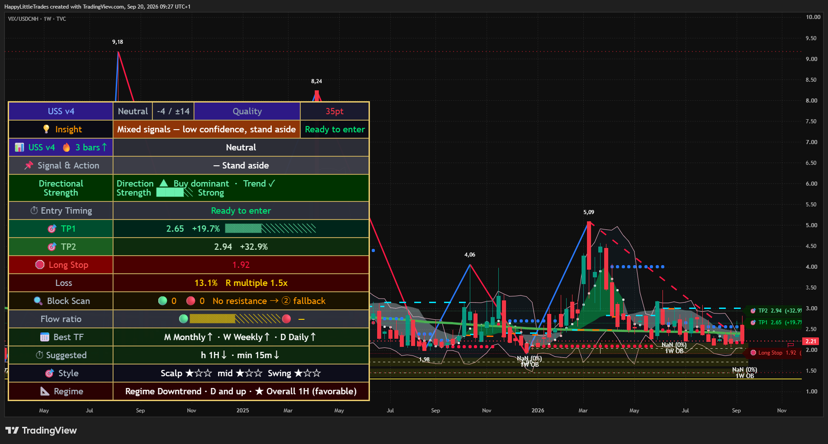Viewport: 828px width, 444px height.
Task: Click 'Ready to enter' in the Insight row
Action: coord(335,129)
